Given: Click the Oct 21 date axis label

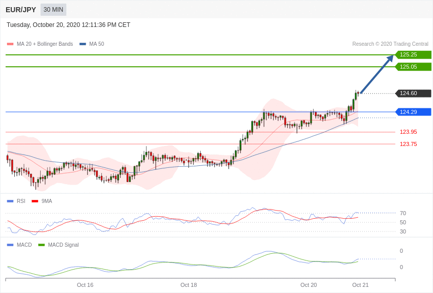Looking at the screenshot, I should click(x=360, y=285).
